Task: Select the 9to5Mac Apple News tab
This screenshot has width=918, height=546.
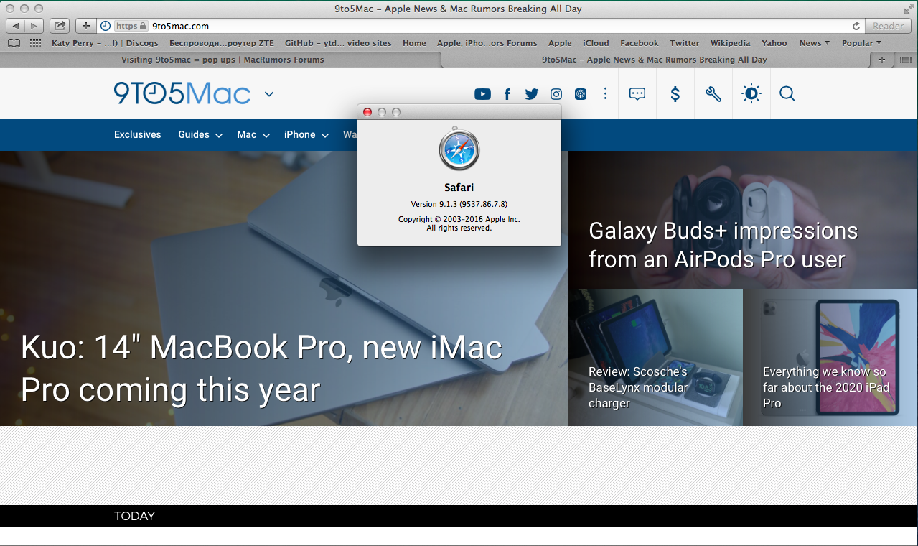Action: [x=654, y=60]
